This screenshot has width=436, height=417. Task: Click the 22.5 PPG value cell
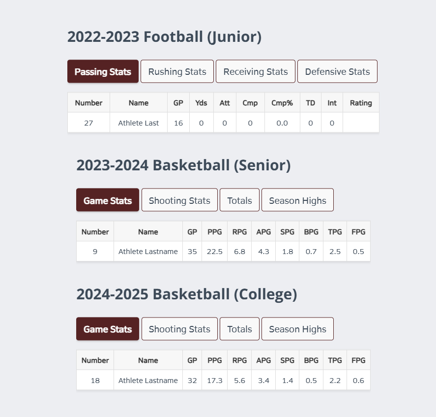[x=215, y=252]
